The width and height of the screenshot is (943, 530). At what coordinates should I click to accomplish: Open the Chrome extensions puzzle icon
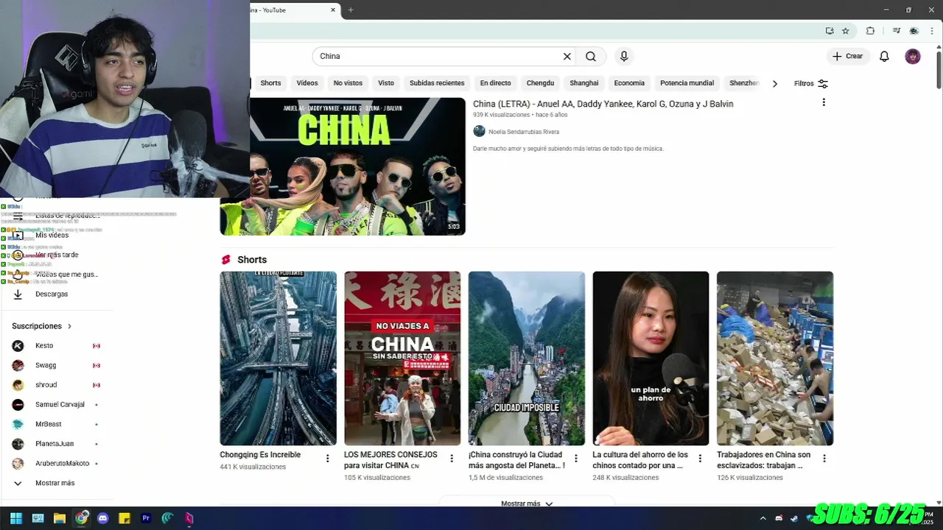click(x=870, y=31)
